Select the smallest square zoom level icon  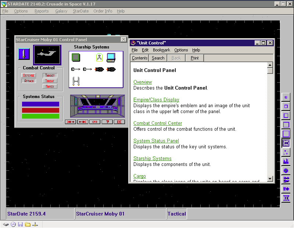point(286,97)
